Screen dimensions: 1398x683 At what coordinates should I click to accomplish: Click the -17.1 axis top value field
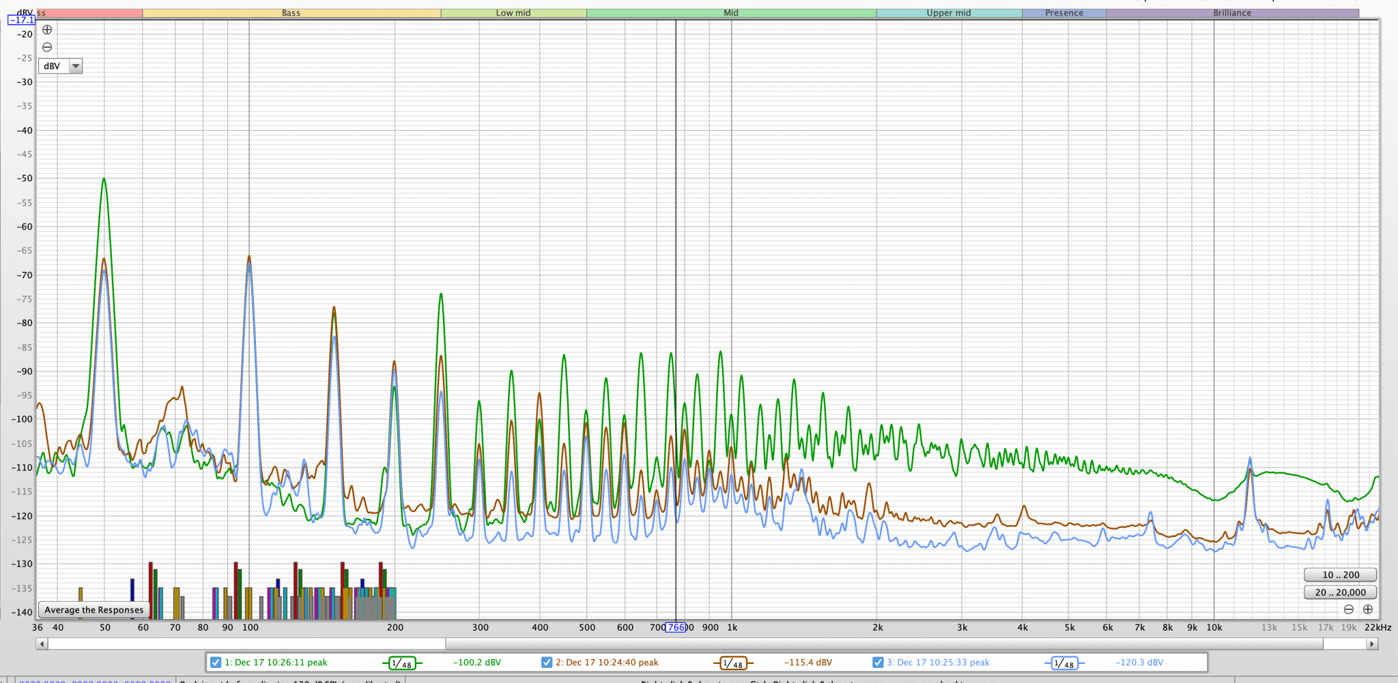pyautogui.click(x=21, y=20)
